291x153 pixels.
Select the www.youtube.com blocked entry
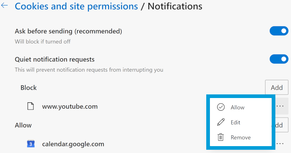click(70, 107)
